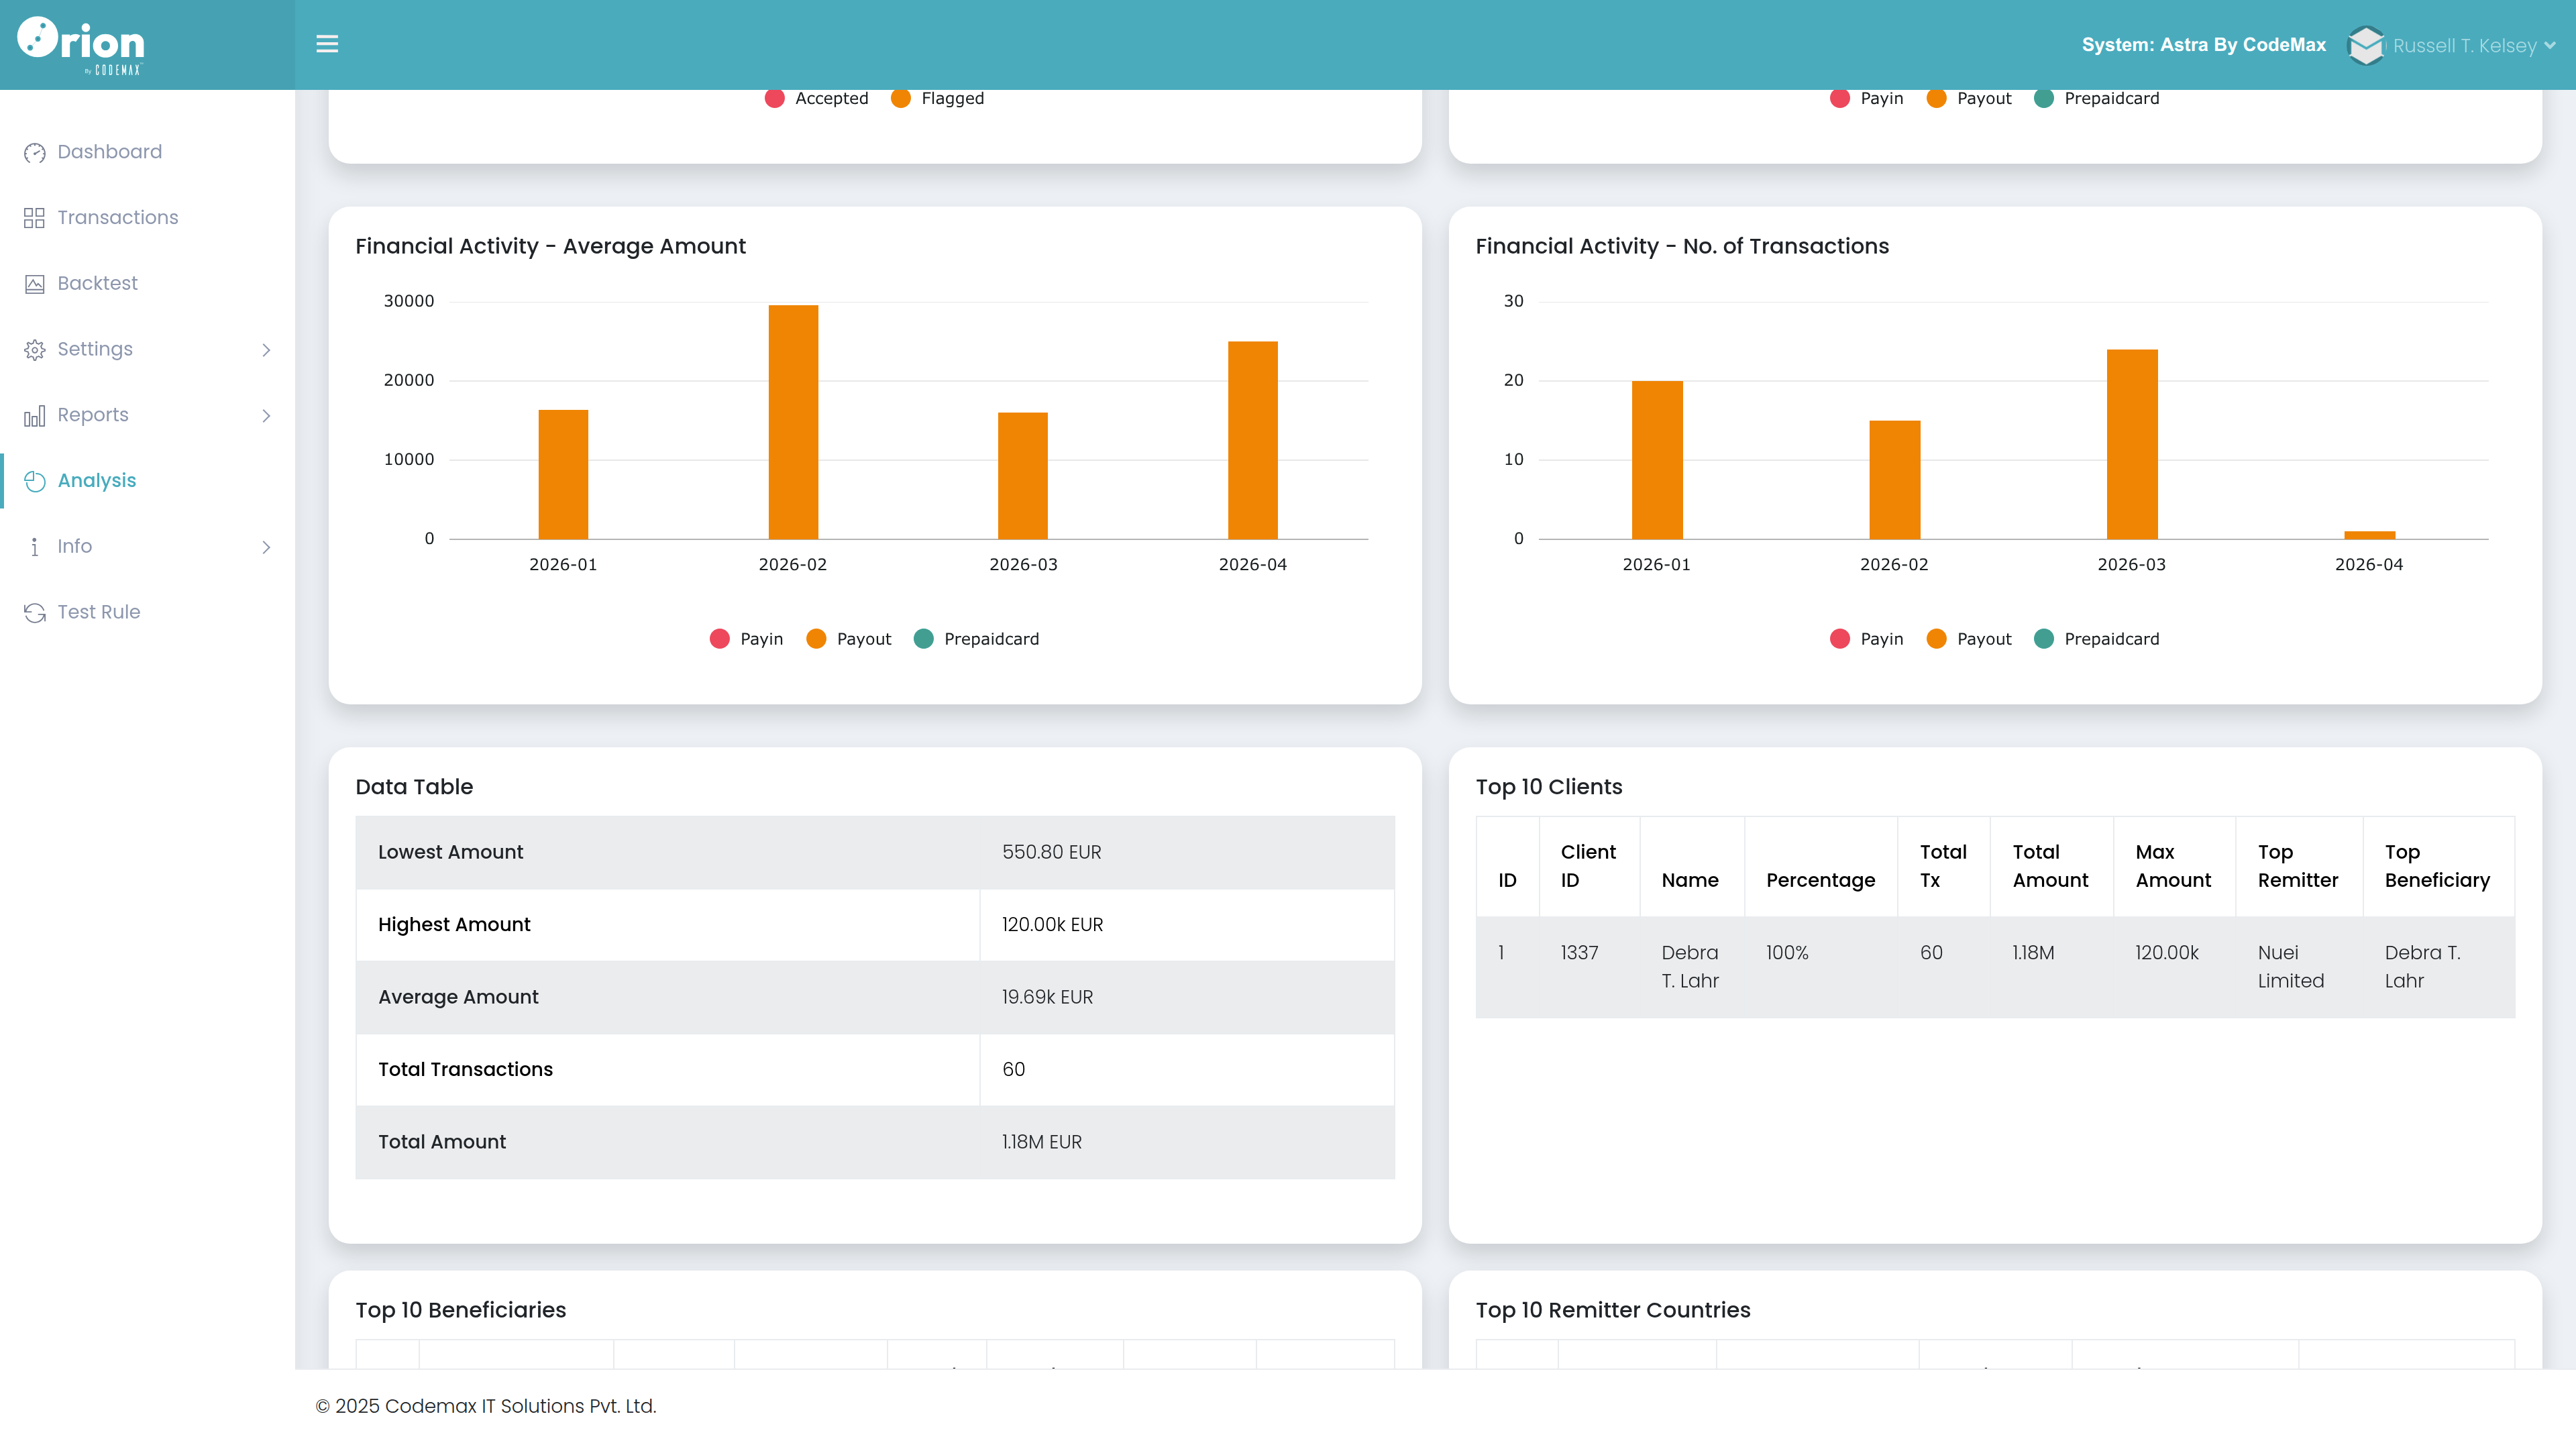2576x1449 pixels.
Task: Toggle Prepaidcard series in Average Amount legend
Action: (976, 639)
